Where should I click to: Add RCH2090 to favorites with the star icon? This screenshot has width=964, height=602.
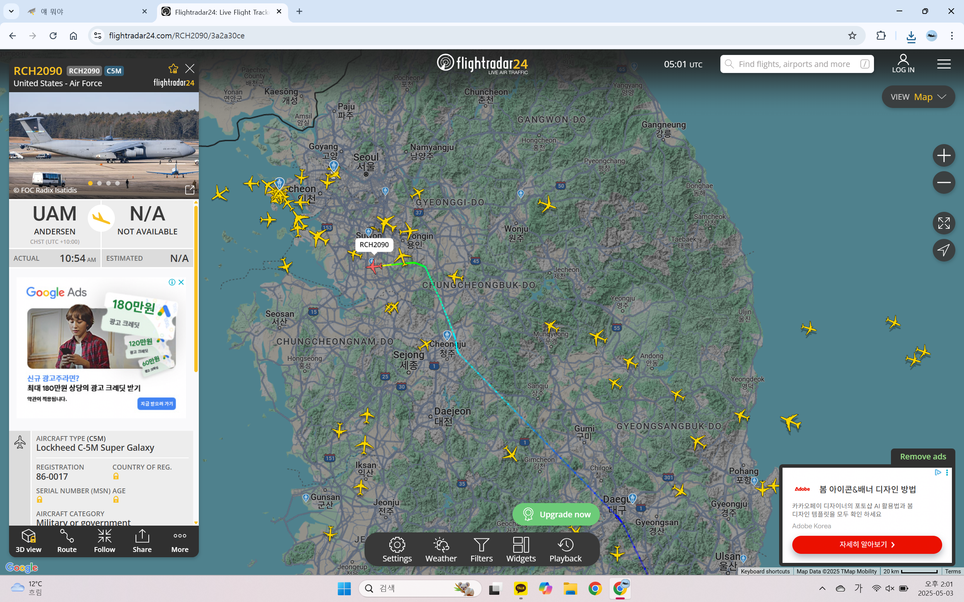coord(173,69)
